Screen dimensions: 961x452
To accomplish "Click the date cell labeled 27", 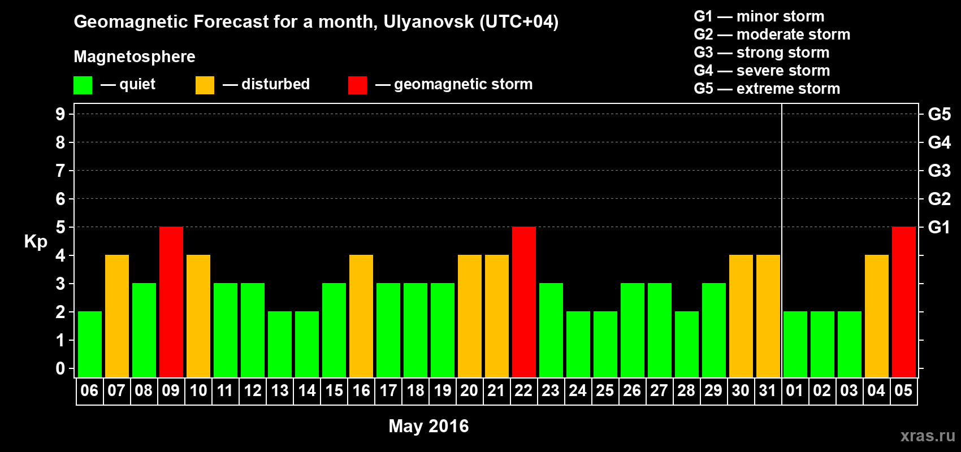I will coord(660,391).
